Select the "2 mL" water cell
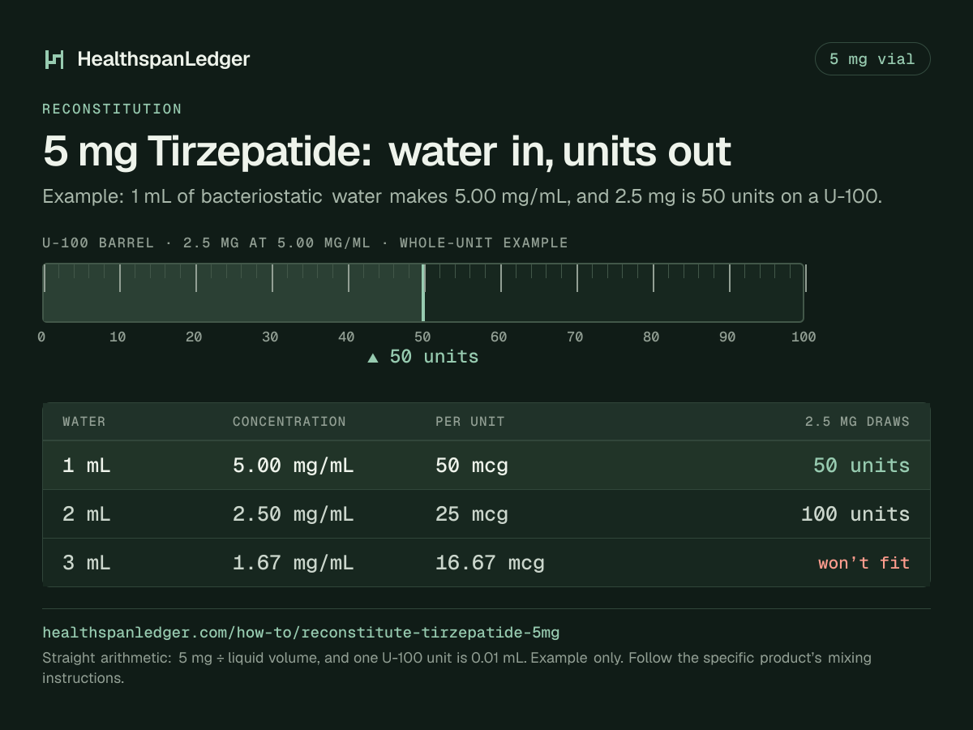Viewport: 973px width, 730px height. pos(87,514)
